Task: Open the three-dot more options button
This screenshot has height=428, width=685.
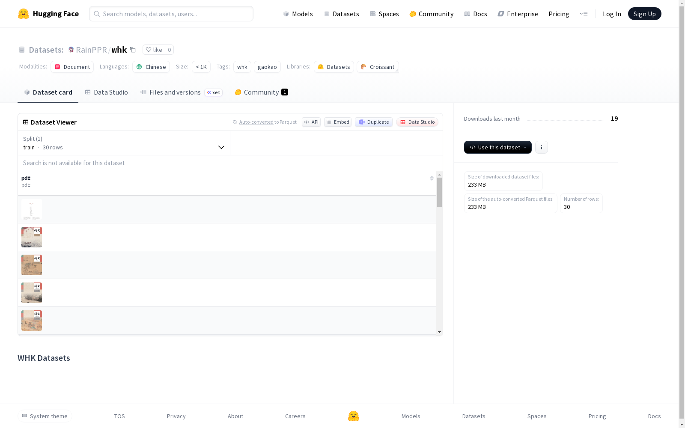Action: point(542,147)
